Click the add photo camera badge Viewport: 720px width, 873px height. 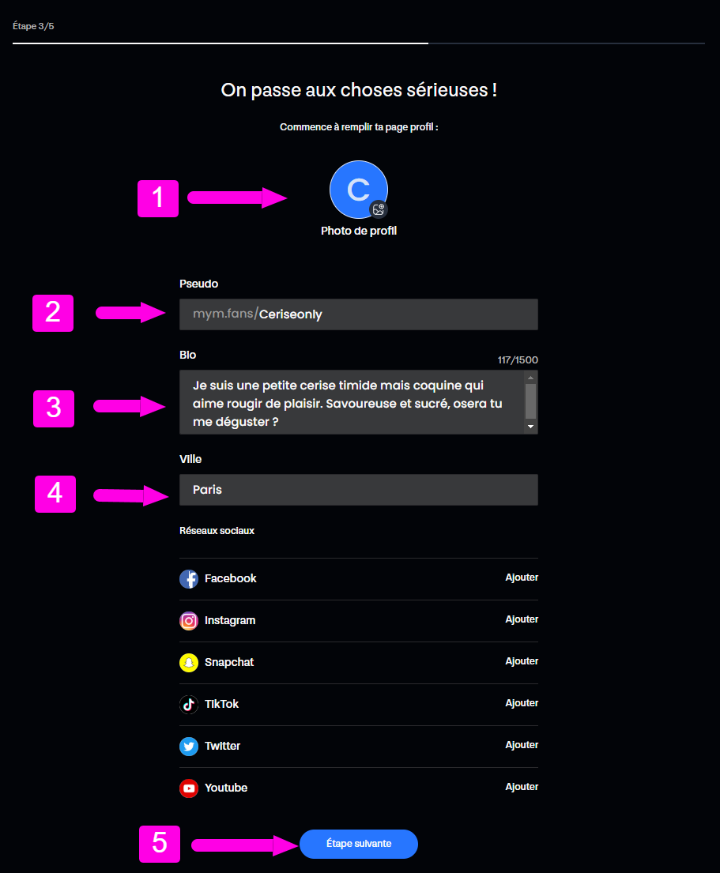coord(379,209)
